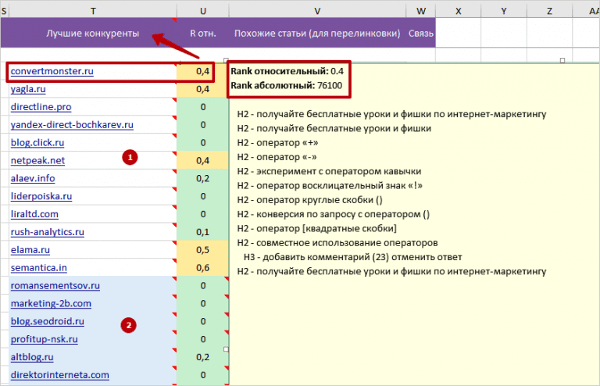Open the directline.pro link
Image resolution: width=600 pixels, height=386 pixels.
[41, 107]
